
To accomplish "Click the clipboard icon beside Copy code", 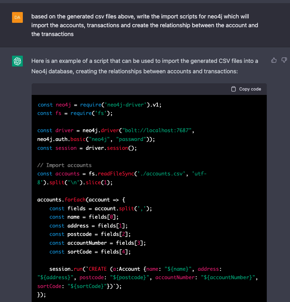I will point(234,89).
